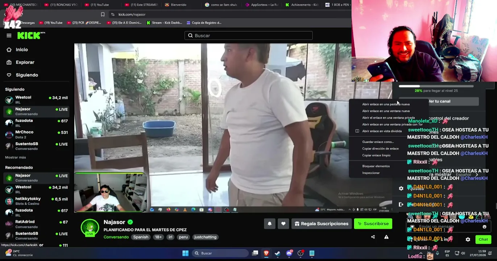
Task: Choose Copiar dirección de enlace
Action: [x=380, y=149]
